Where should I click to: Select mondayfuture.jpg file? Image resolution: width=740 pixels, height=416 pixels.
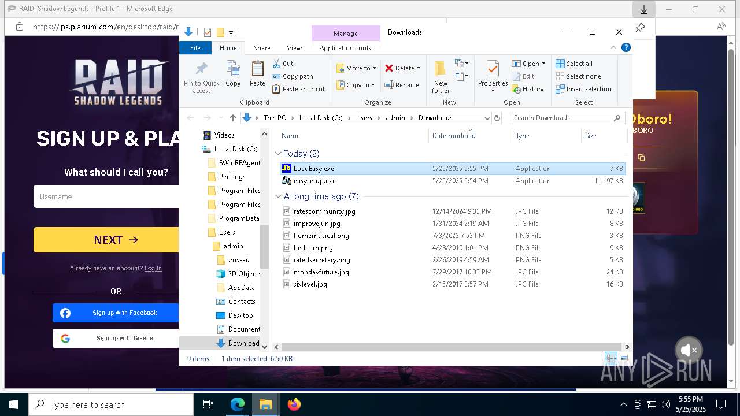tap(321, 272)
